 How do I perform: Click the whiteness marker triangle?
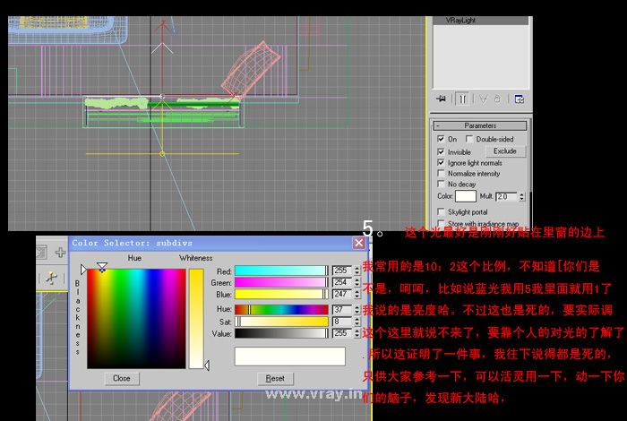(207, 365)
